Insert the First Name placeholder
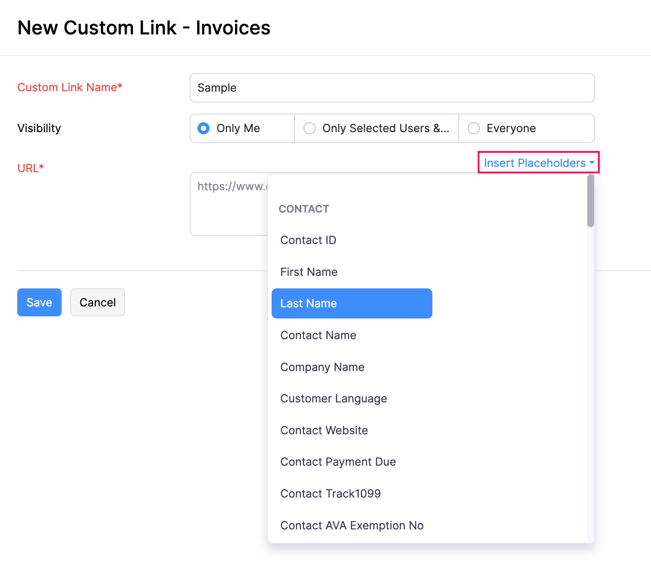The image size is (651, 569). [x=309, y=272]
